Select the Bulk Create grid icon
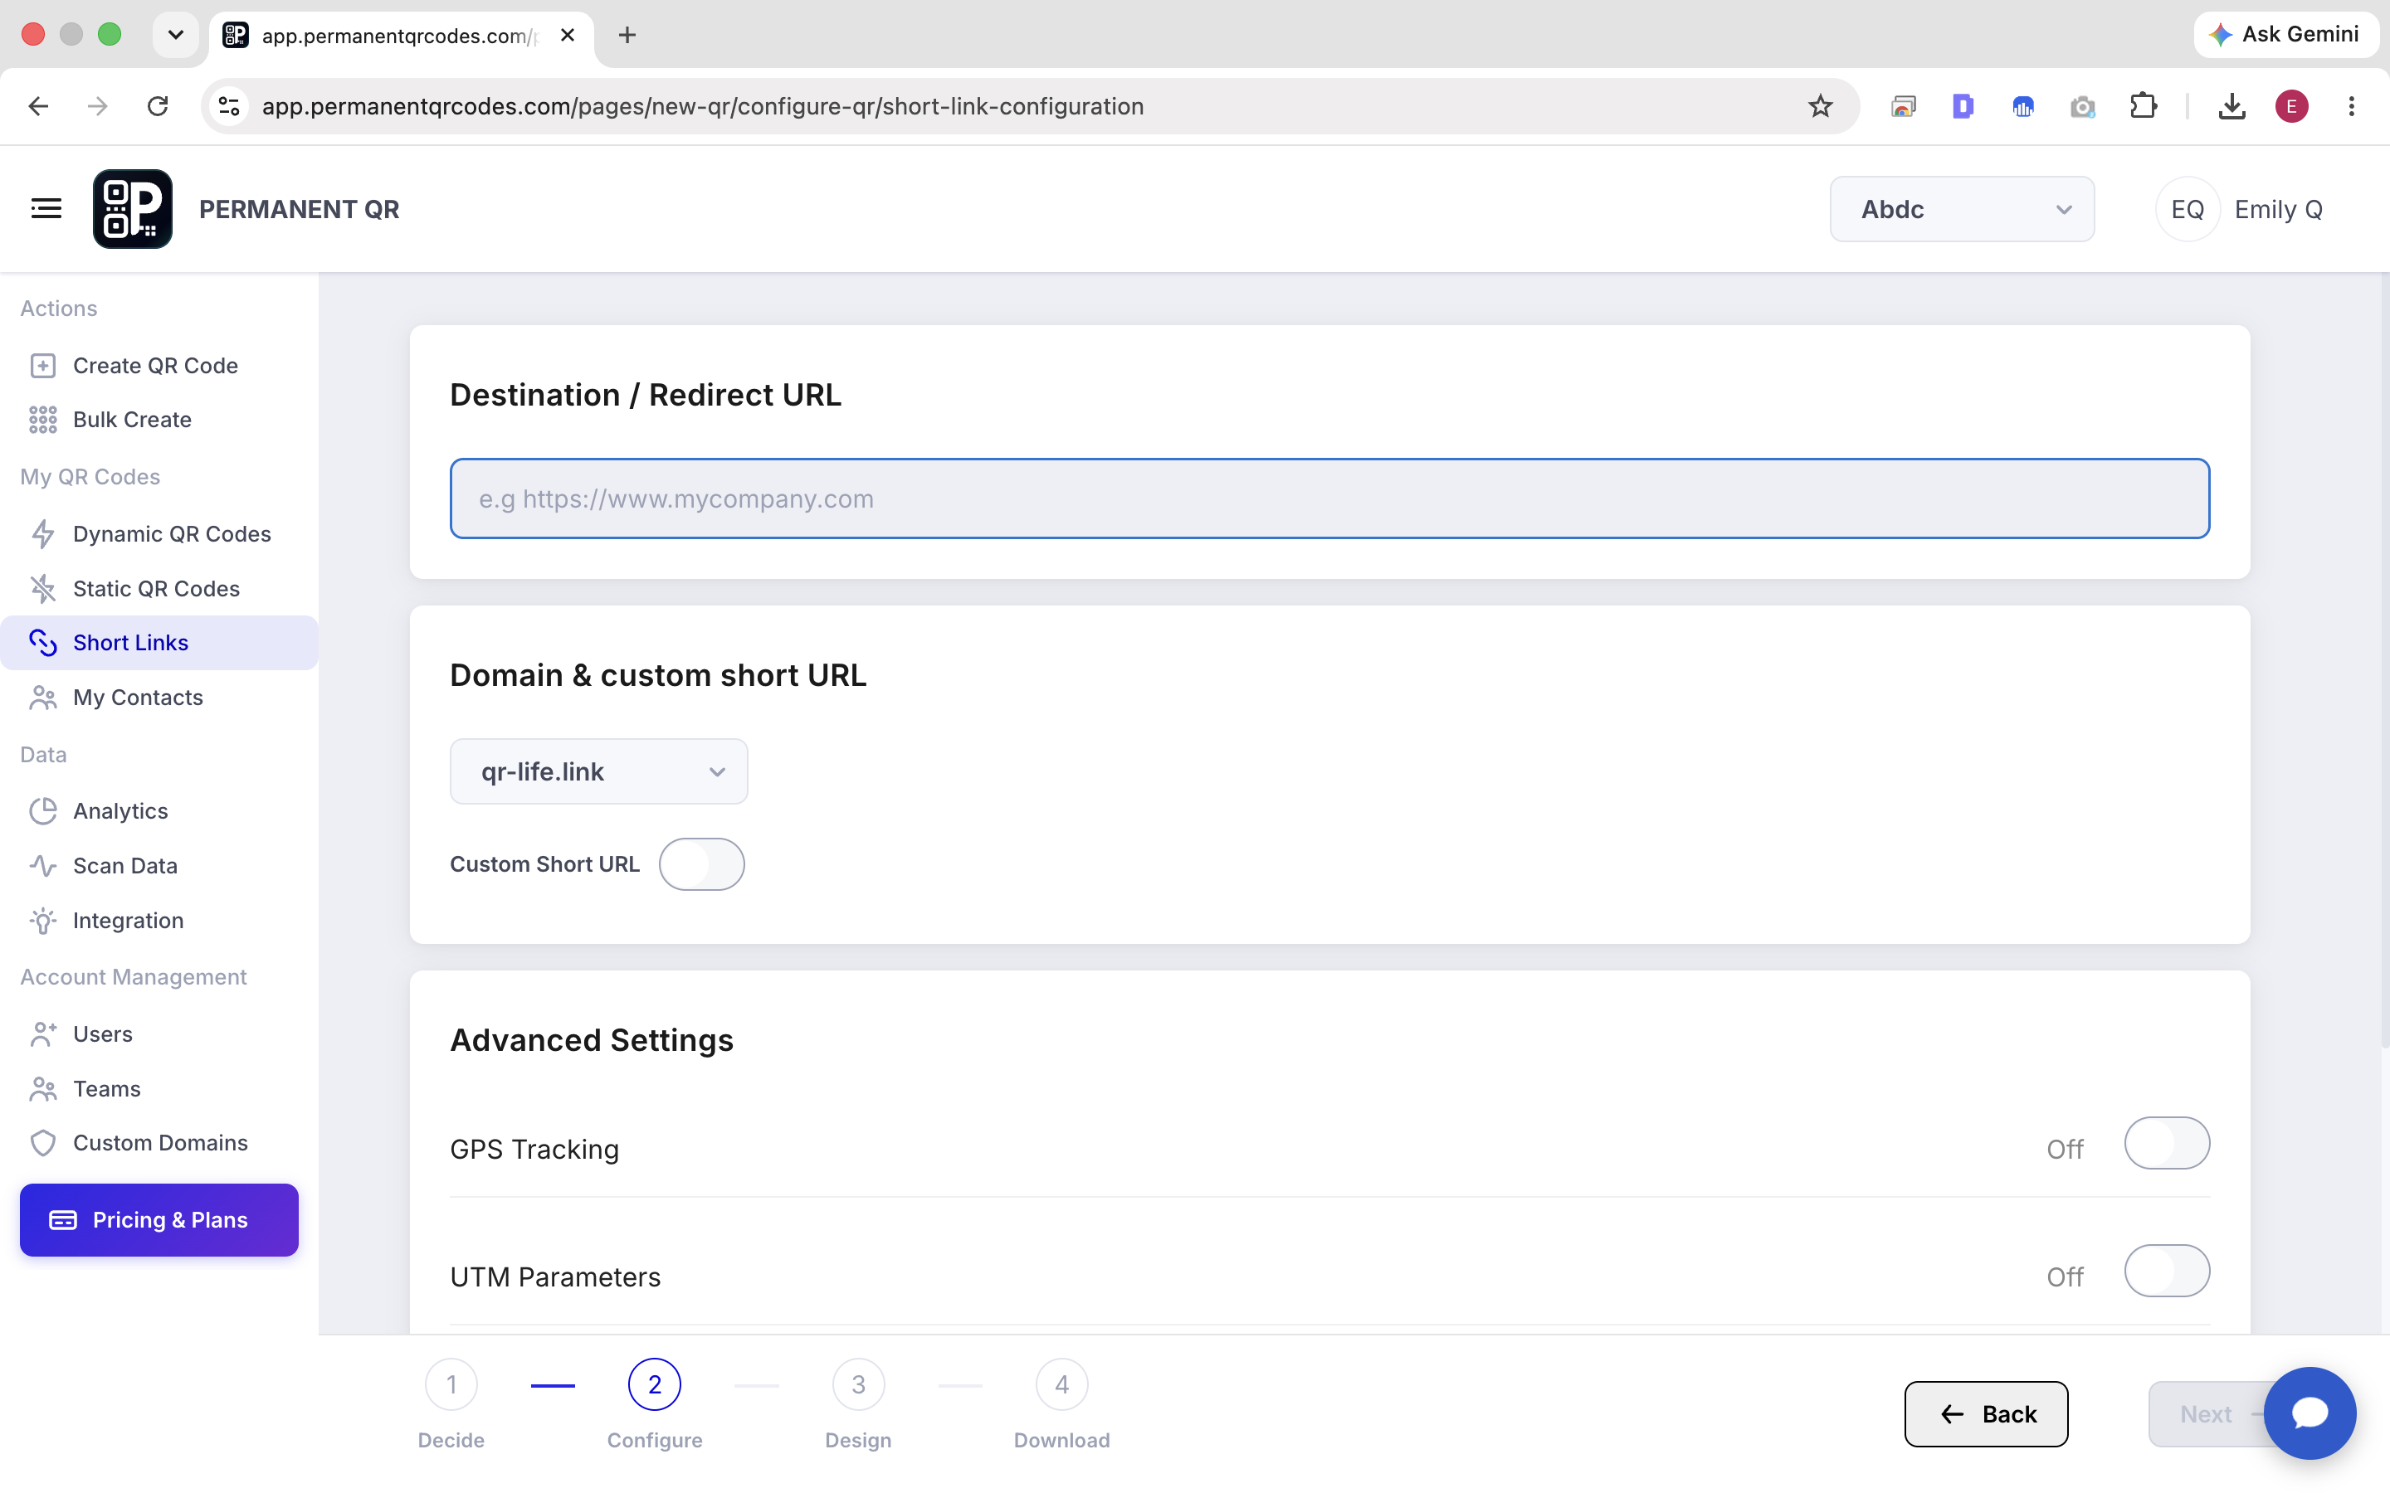The image size is (2390, 1493). coord(42,420)
